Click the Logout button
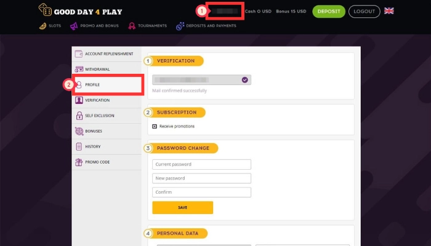 [364, 11]
